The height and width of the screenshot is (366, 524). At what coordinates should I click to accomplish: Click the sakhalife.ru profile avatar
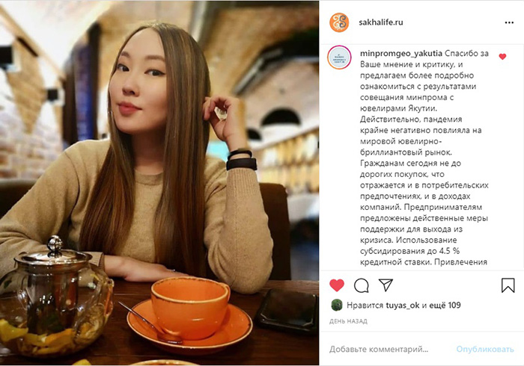point(339,22)
